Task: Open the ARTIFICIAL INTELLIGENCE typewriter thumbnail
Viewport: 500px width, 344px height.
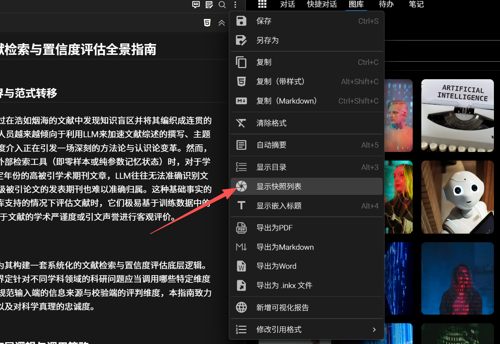Action: point(457,115)
